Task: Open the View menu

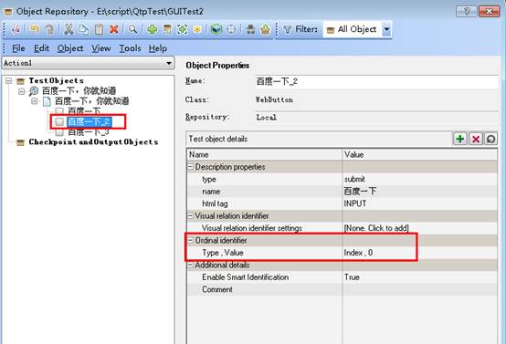Action: pos(101,48)
